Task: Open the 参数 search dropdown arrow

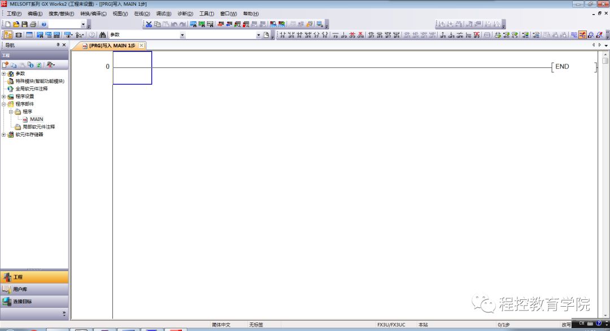Action: (182, 35)
